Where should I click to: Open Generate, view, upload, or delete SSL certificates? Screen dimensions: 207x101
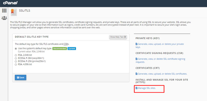pos(161,74)
